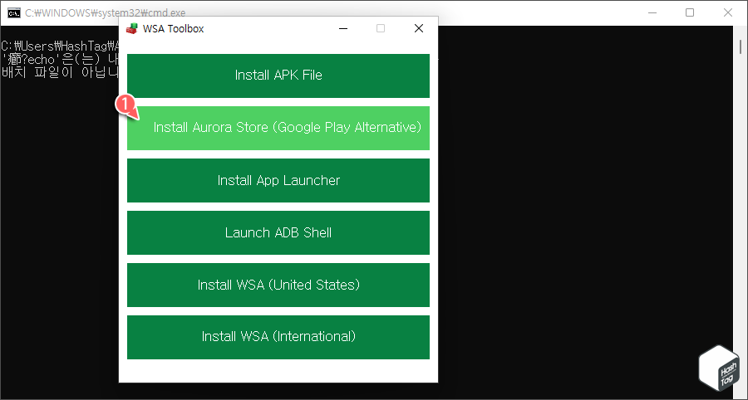The image size is (748, 400).
Task: Launch ADB Shell from the toolbox
Action: click(278, 232)
